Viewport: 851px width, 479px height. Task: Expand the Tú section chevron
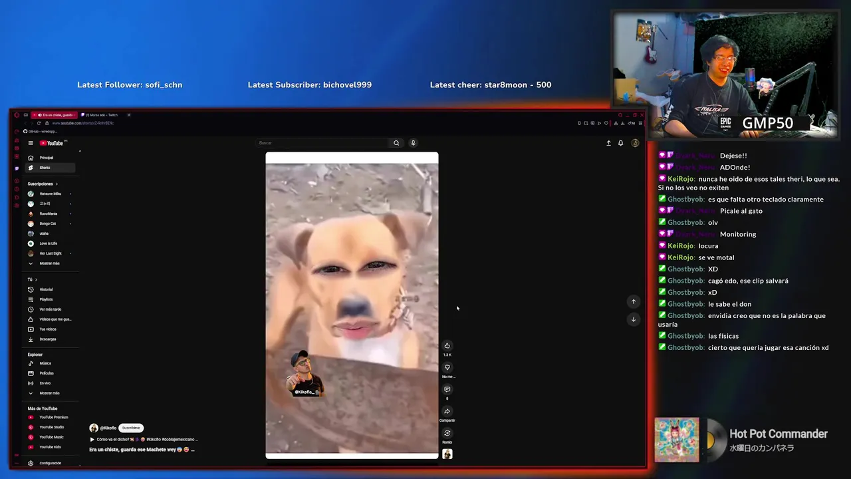pos(36,279)
